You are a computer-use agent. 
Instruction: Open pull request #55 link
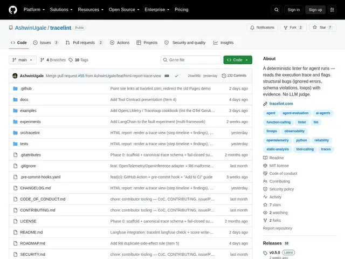pos(81,76)
